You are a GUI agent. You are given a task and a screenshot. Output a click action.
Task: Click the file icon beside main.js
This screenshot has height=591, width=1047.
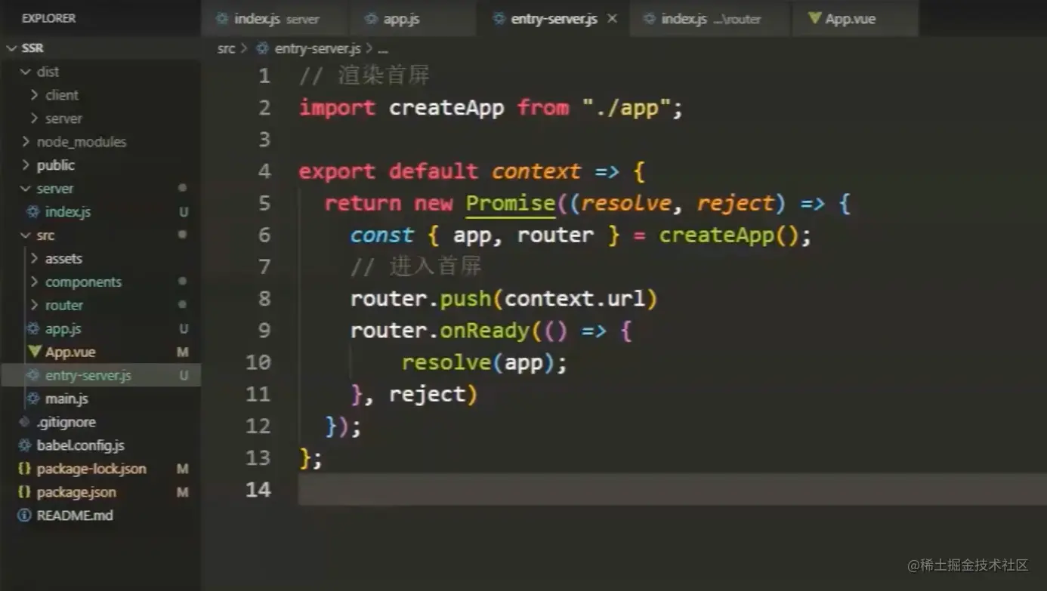pyautogui.click(x=33, y=399)
